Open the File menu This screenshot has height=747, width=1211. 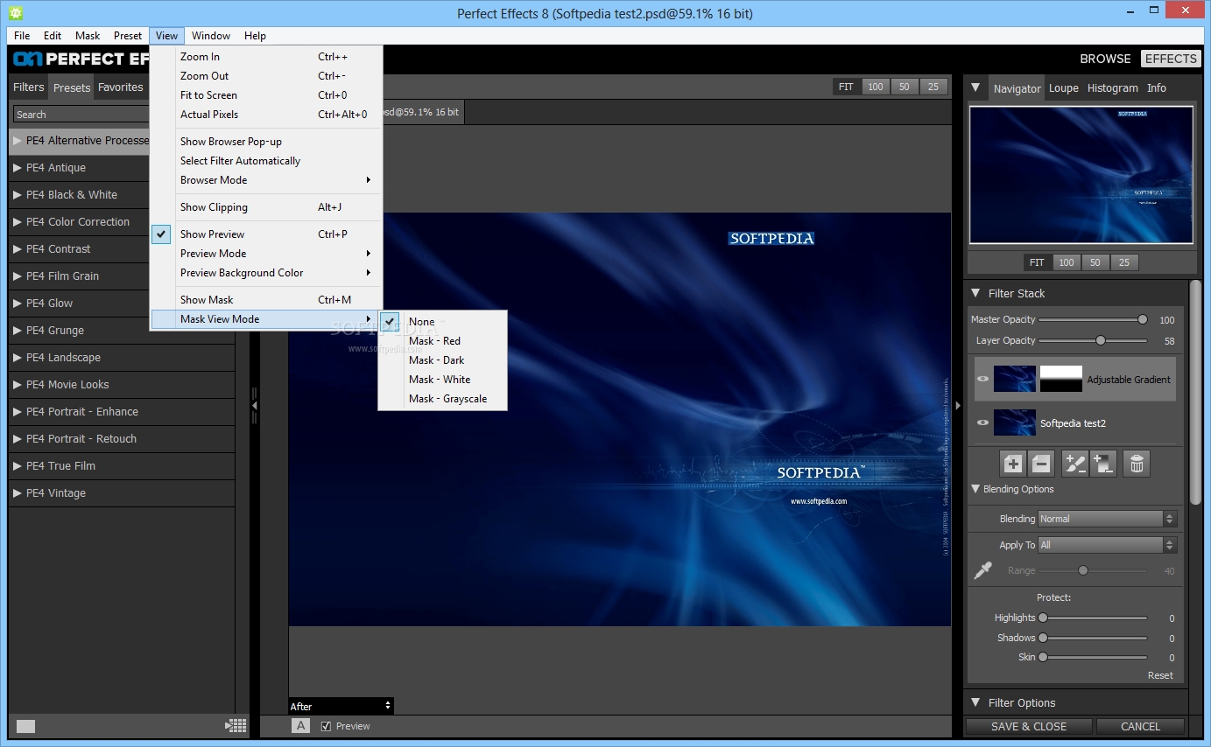[22, 36]
